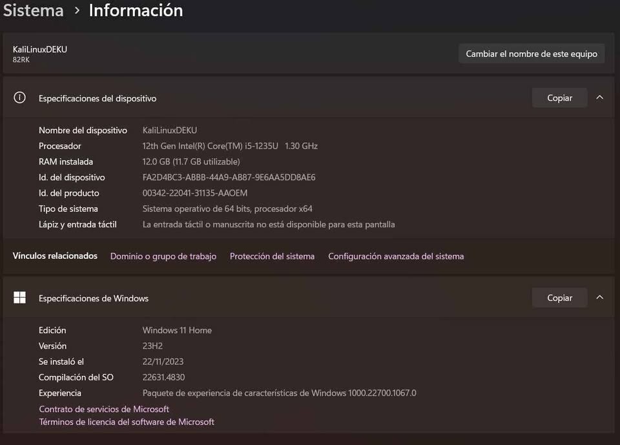Open Protección del sistema link
This screenshot has height=445, width=620.
pyautogui.click(x=272, y=256)
